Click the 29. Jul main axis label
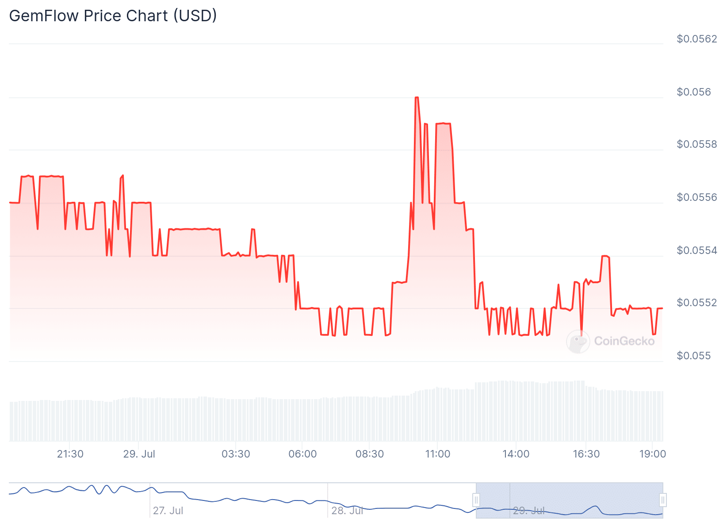The image size is (727, 531). pos(139,454)
